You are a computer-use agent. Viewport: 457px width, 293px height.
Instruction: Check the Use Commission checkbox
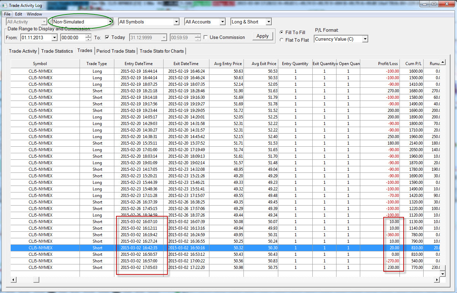[206, 37]
